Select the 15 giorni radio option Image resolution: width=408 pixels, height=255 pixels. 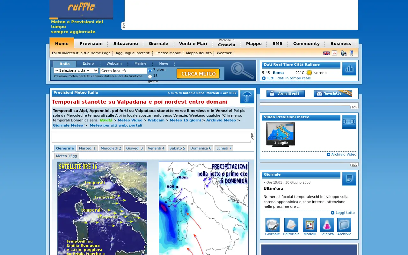[150, 76]
